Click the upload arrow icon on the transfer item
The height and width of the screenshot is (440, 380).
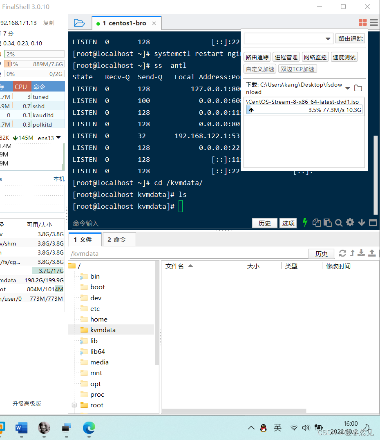pyautogui.click(x=251, y=110)
